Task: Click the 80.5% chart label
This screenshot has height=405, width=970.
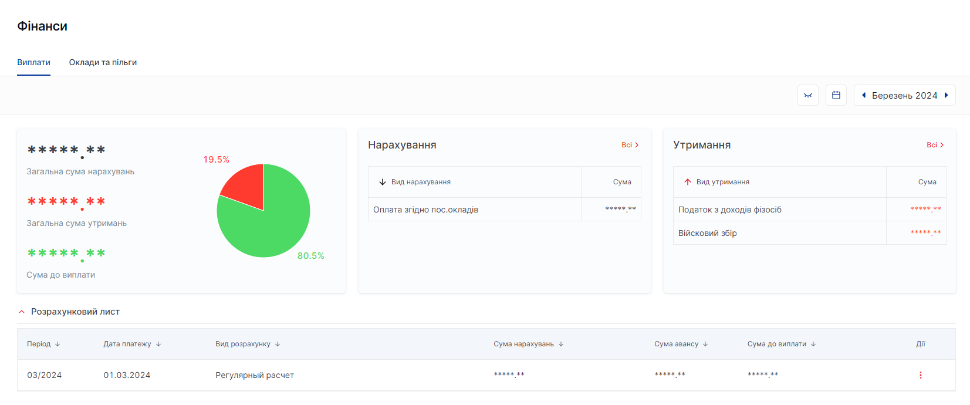Action: 310,256
